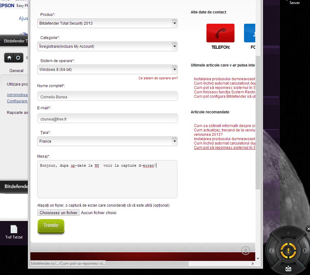The width and height of the screenshot is (310, 275).
Task: Open the Produs dropdown
Action: coord(107,23)
